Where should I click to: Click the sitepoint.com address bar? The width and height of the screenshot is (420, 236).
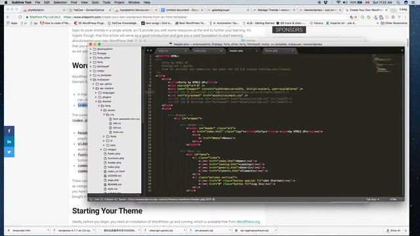pos(188,17)
